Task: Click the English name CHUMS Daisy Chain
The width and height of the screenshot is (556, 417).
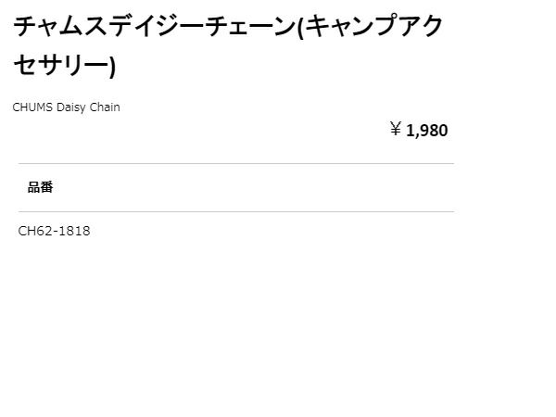Action: point(66,107)
